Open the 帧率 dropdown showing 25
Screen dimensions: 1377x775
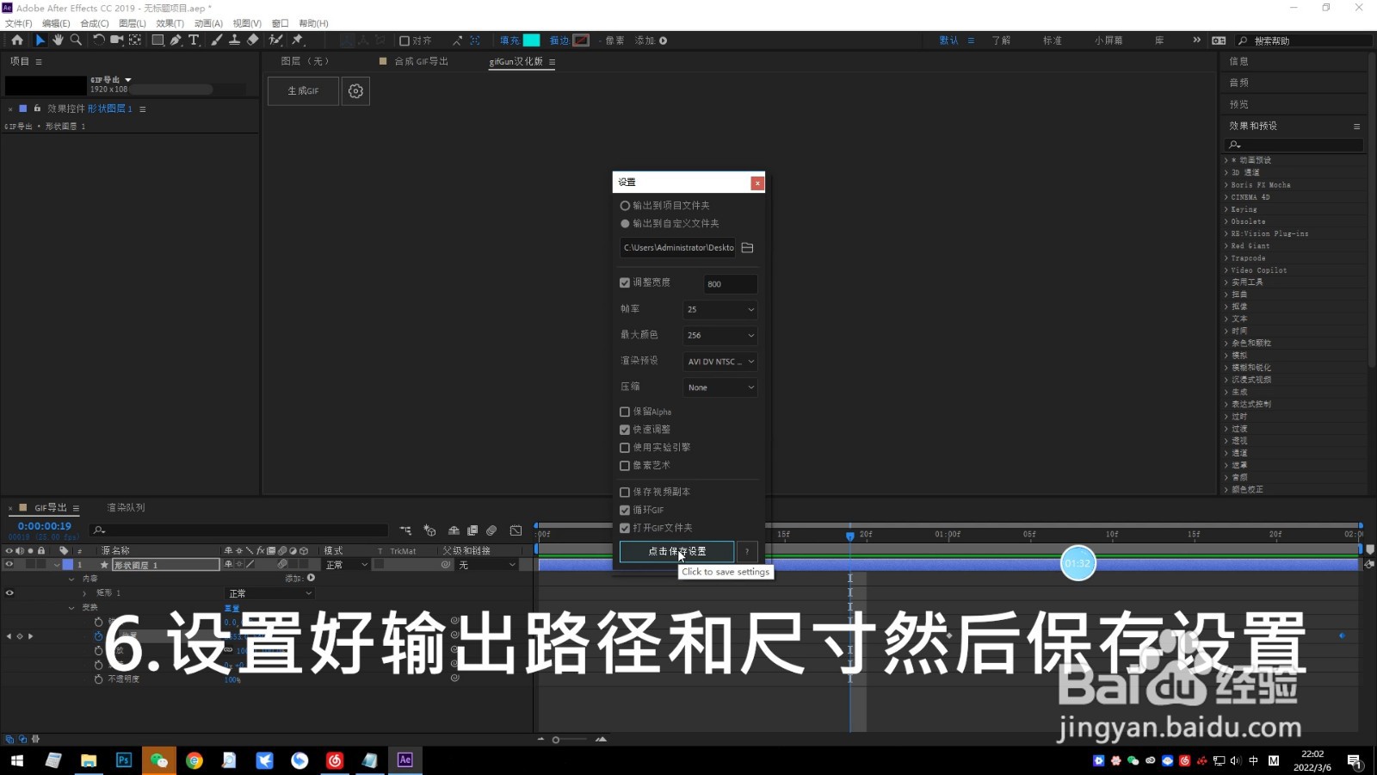[x=720, y=309]
